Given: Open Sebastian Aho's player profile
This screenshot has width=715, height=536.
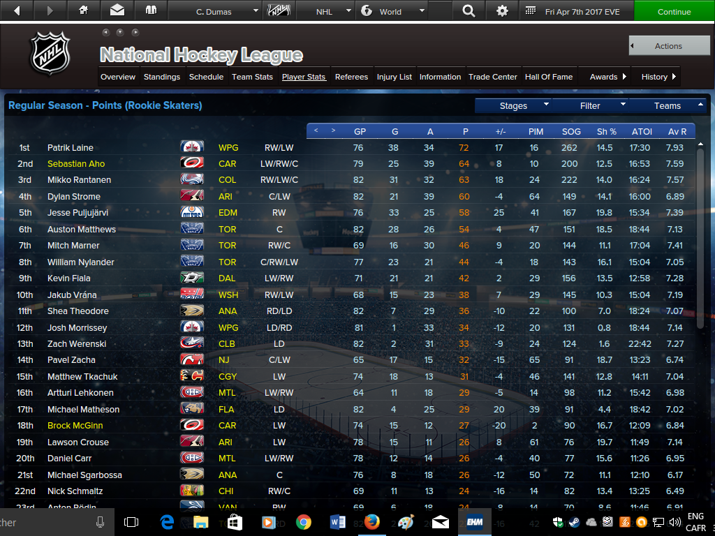Looking at the screenshot, I should tap(76, 163).
